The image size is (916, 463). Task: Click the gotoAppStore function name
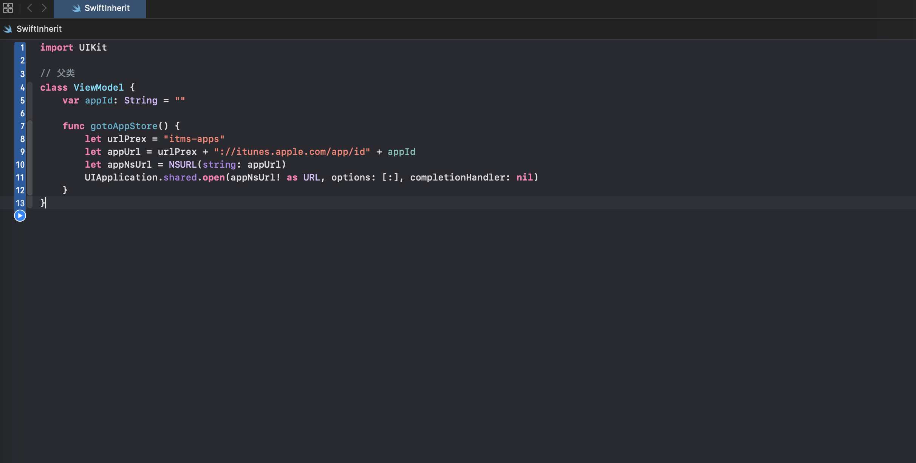(124, 126)
